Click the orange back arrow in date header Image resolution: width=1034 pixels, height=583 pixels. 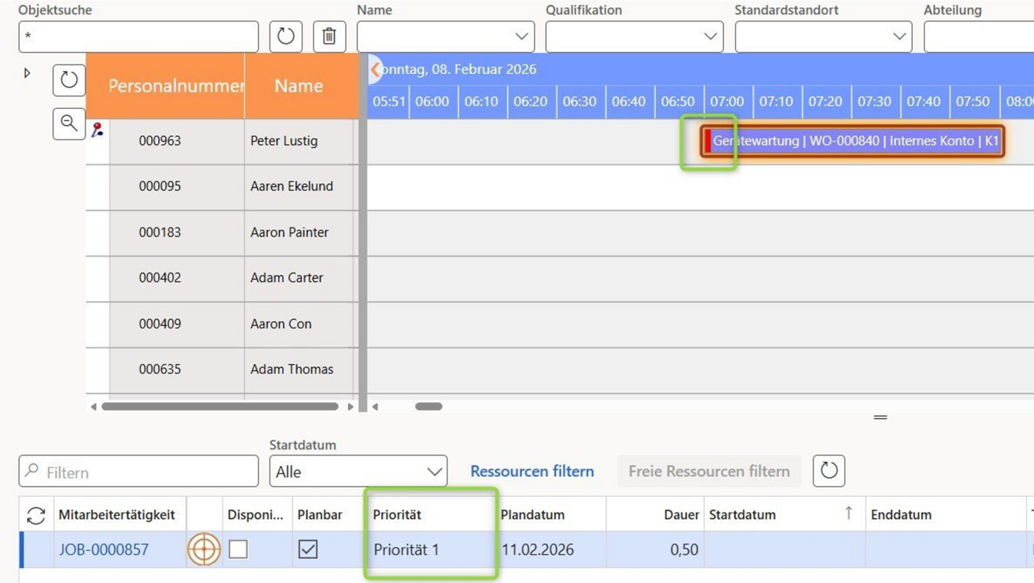pyautogui.click(x=375, y=70)
